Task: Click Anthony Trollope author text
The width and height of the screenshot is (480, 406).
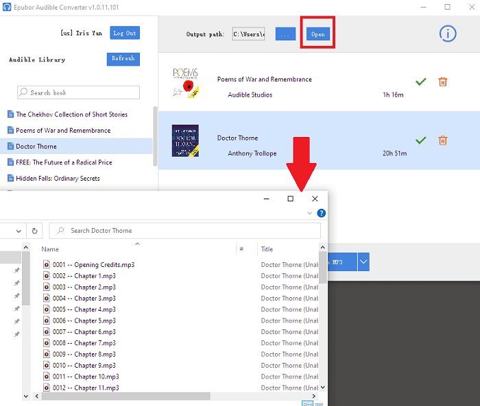Action: [252, 153]
